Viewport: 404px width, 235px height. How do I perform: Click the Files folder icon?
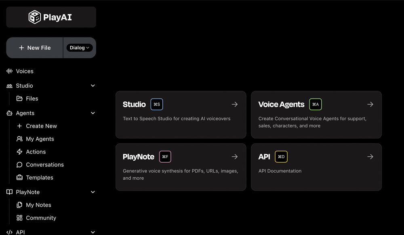(19, 99)
